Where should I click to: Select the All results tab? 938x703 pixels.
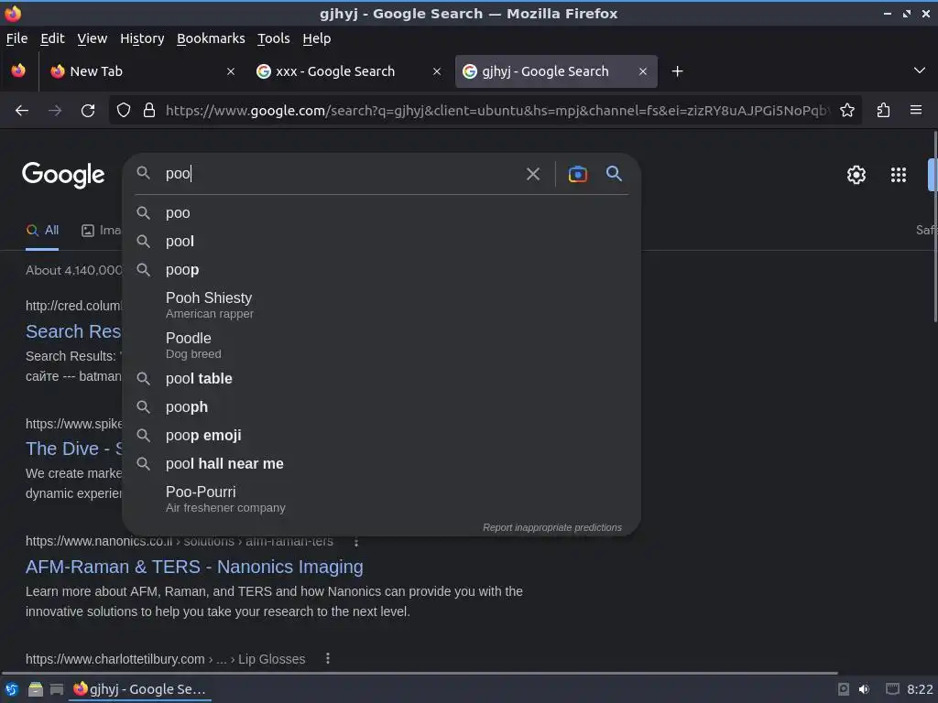[x=42, y=230]
